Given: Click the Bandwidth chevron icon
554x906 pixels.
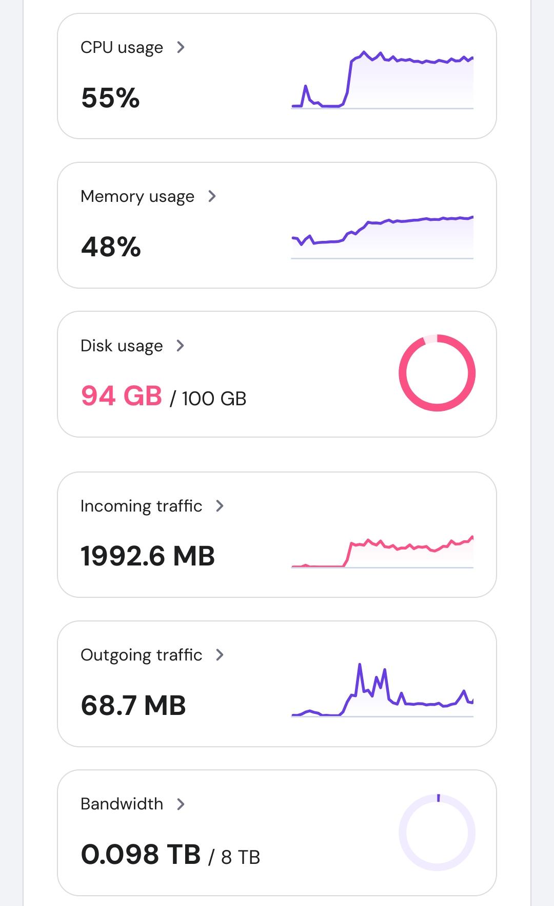Looking at the screenshot, I should pos(181,804).
